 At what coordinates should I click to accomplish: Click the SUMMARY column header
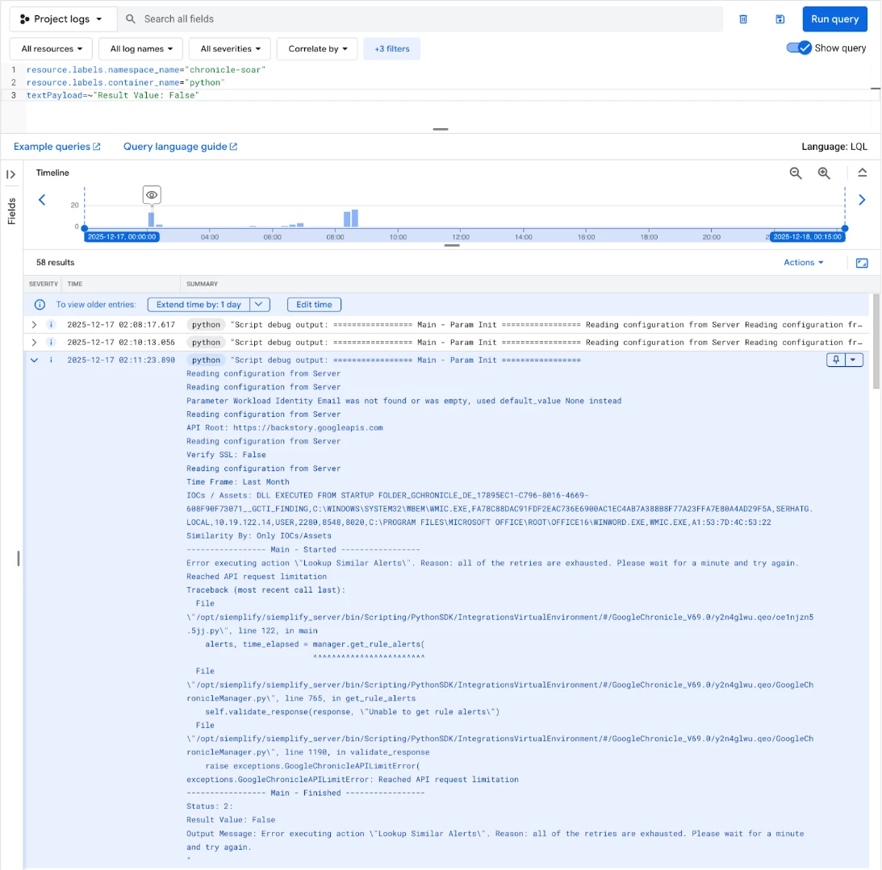[x=202, y=284]
